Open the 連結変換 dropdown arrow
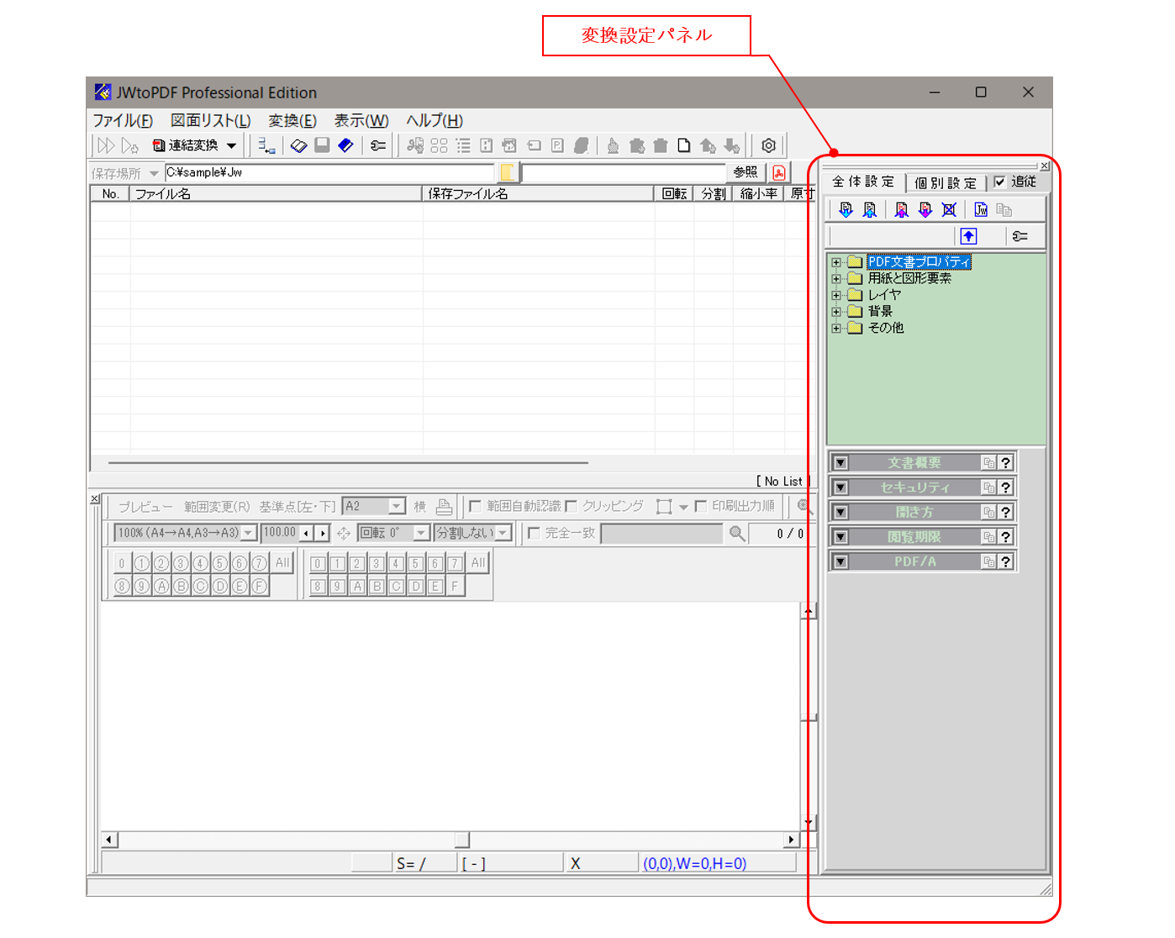Screen dimensions: 1175x938 [231, 145]
